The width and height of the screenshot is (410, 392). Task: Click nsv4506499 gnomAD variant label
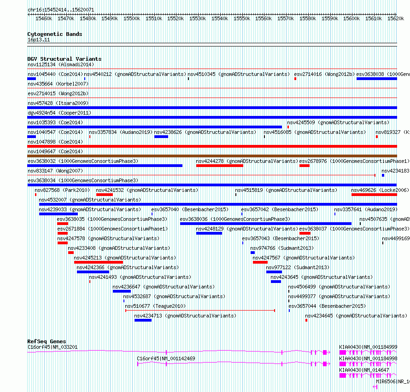(x=339, y=287)
